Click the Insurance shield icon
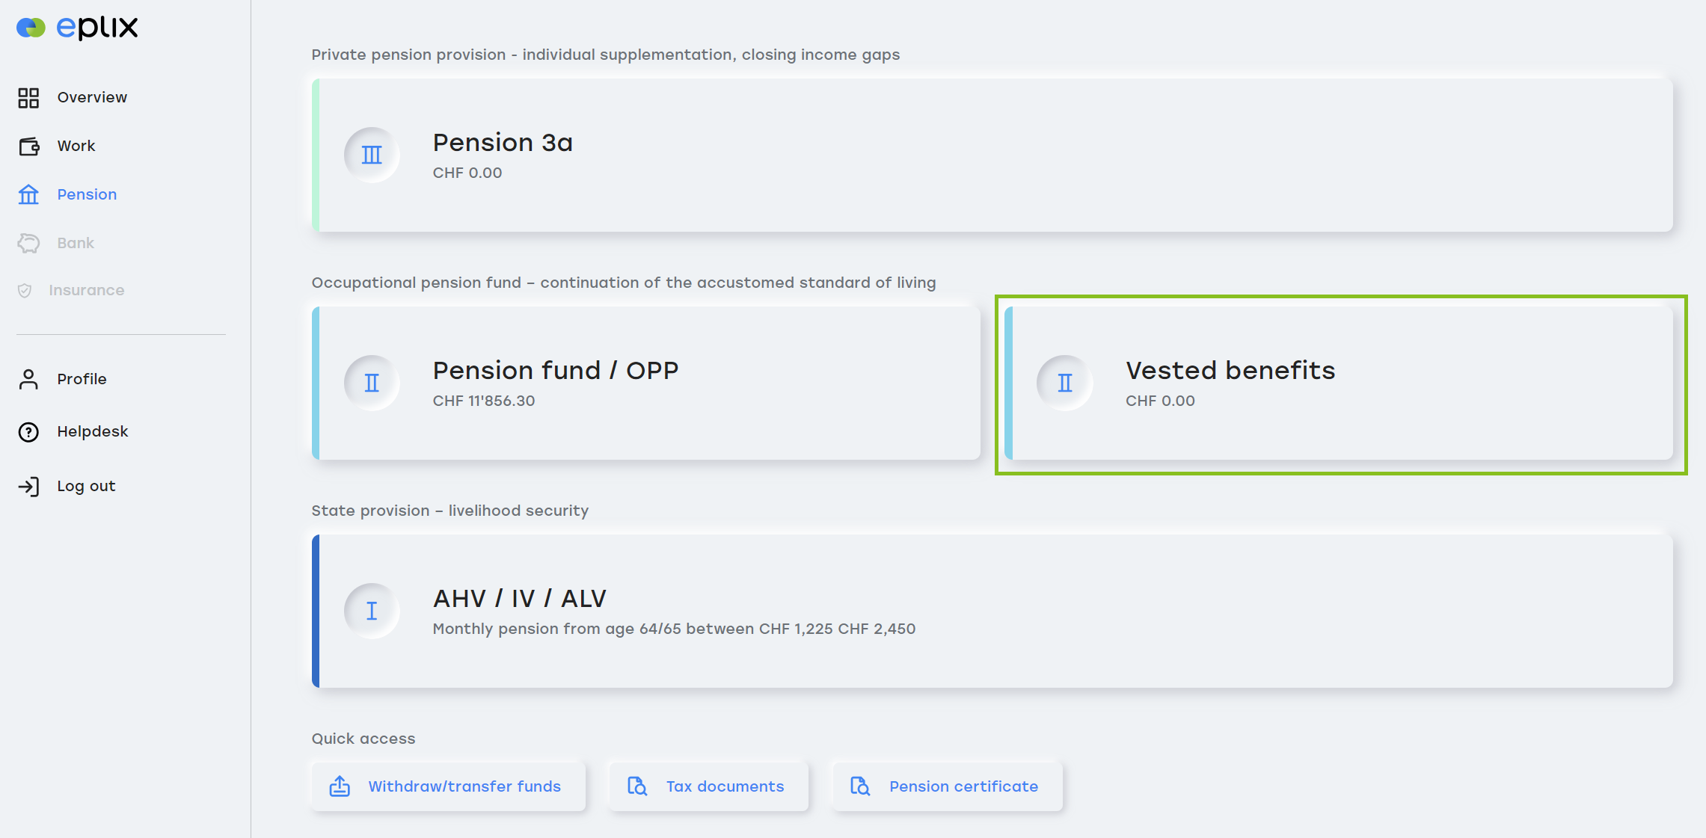Image resolution: width=1706 pixels, height=838 pixels. coord(25,291)
